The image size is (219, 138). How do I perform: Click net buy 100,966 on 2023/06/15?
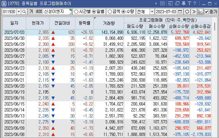[182, 104]
